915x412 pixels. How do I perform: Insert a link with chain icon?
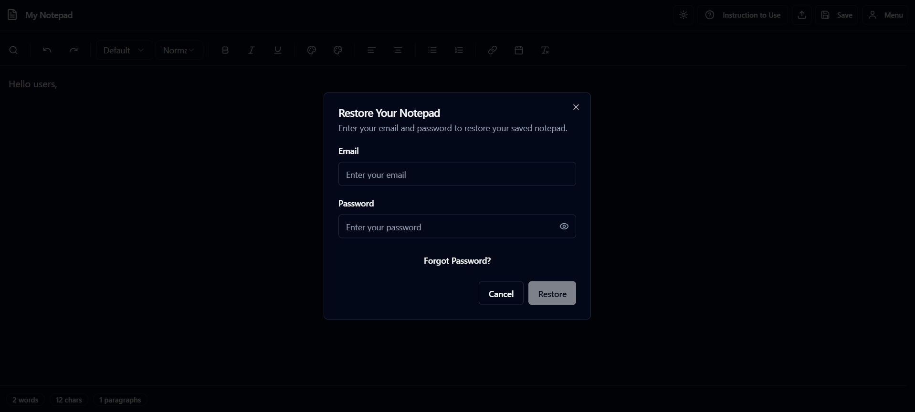point(493,50)
